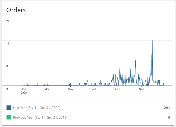Click the Jul x-axis label
The image size is (176, 127).
(94, 89)
